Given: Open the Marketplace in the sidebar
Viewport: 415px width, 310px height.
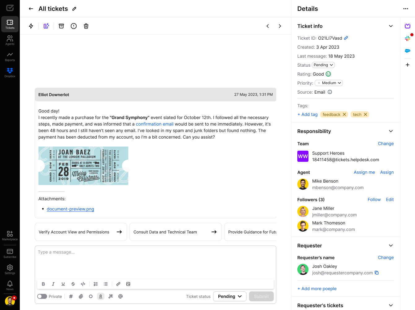Looking at the screenshot, I should pyautogui.click(x=10, y=236).
